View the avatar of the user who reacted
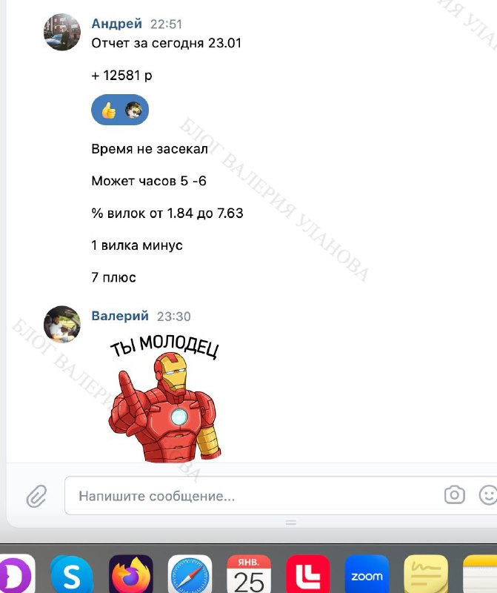The image size is (497, 593). coord(133,110)
